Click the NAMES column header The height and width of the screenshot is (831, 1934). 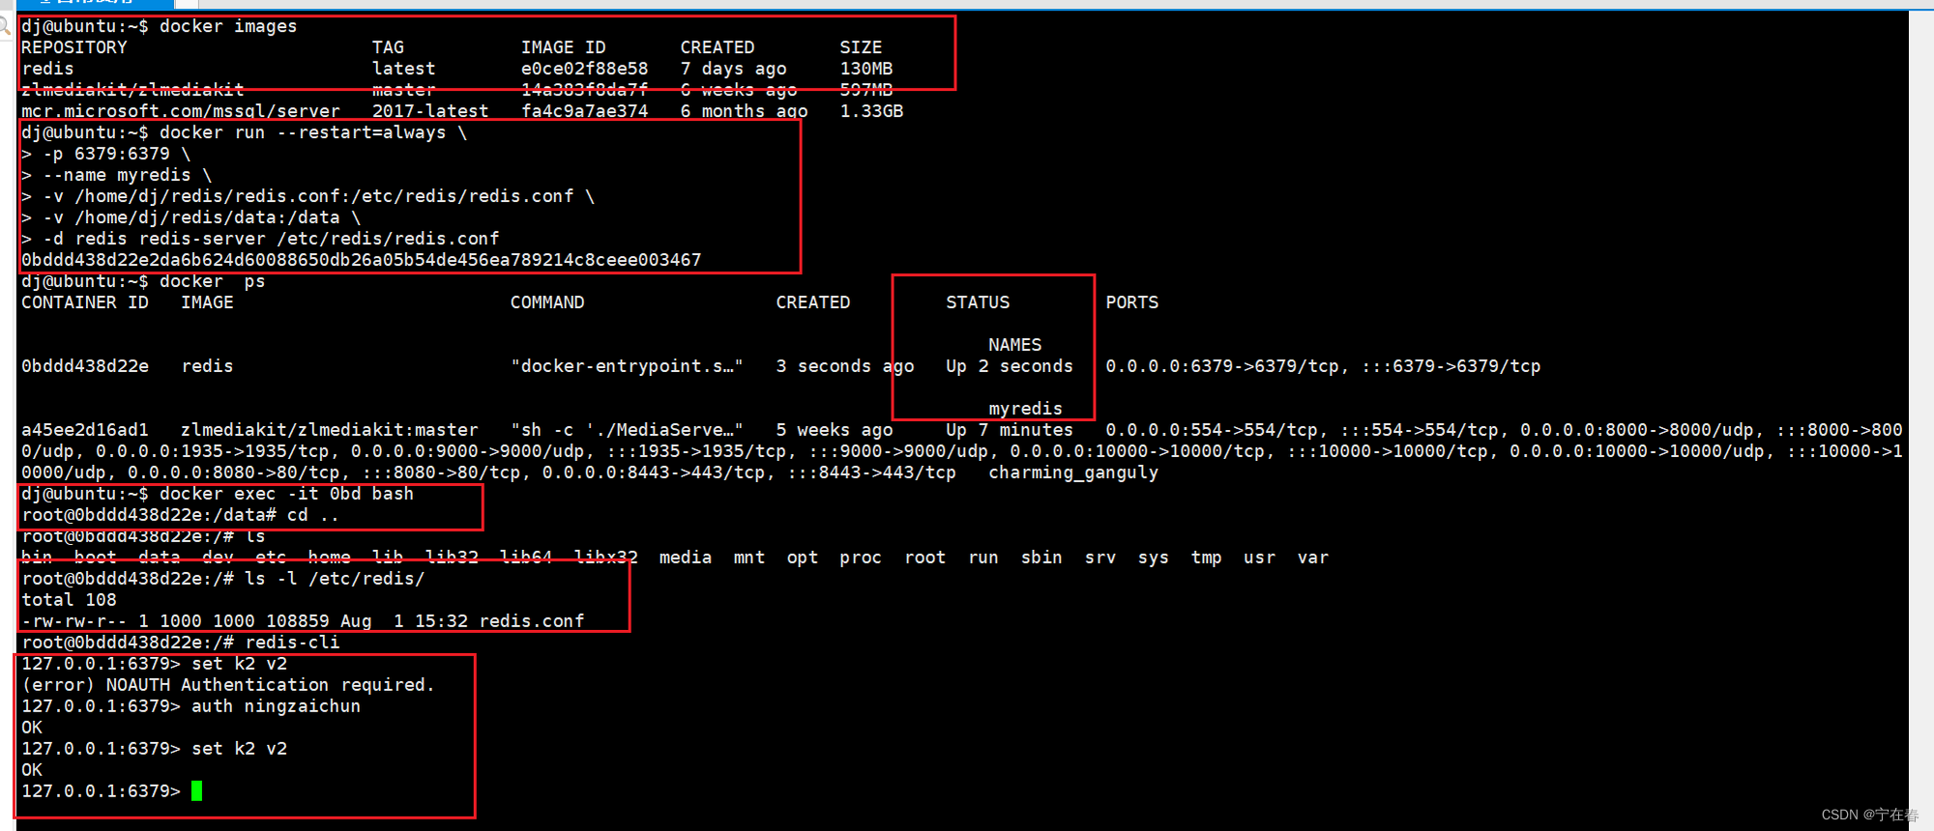(1015, 345)
